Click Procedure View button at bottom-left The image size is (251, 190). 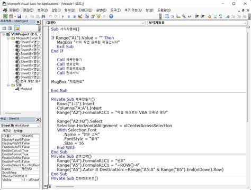pyautogui.click(x=45, y=186)
